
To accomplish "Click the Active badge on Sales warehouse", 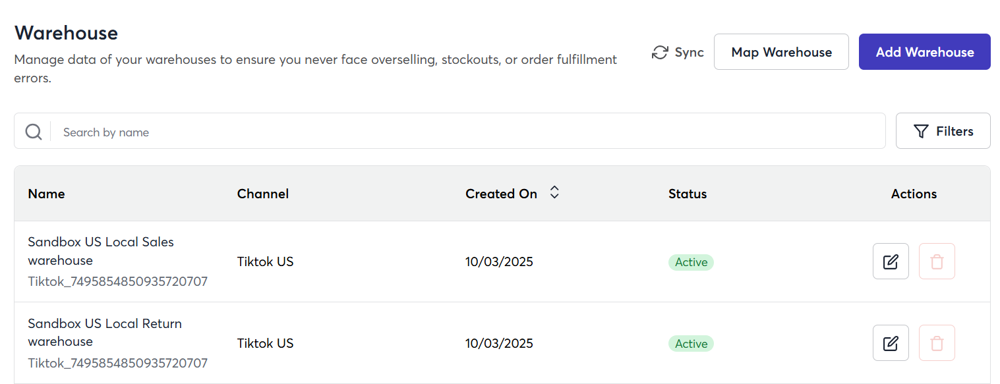I will (x=691, y=262).
